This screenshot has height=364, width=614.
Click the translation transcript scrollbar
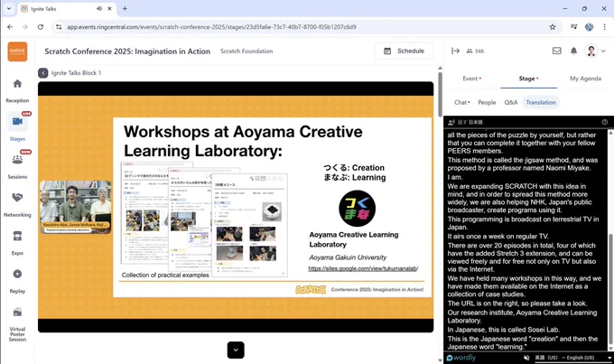(610, 290)
